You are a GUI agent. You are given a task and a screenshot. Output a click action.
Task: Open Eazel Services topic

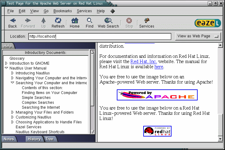(x=28, y=127)
